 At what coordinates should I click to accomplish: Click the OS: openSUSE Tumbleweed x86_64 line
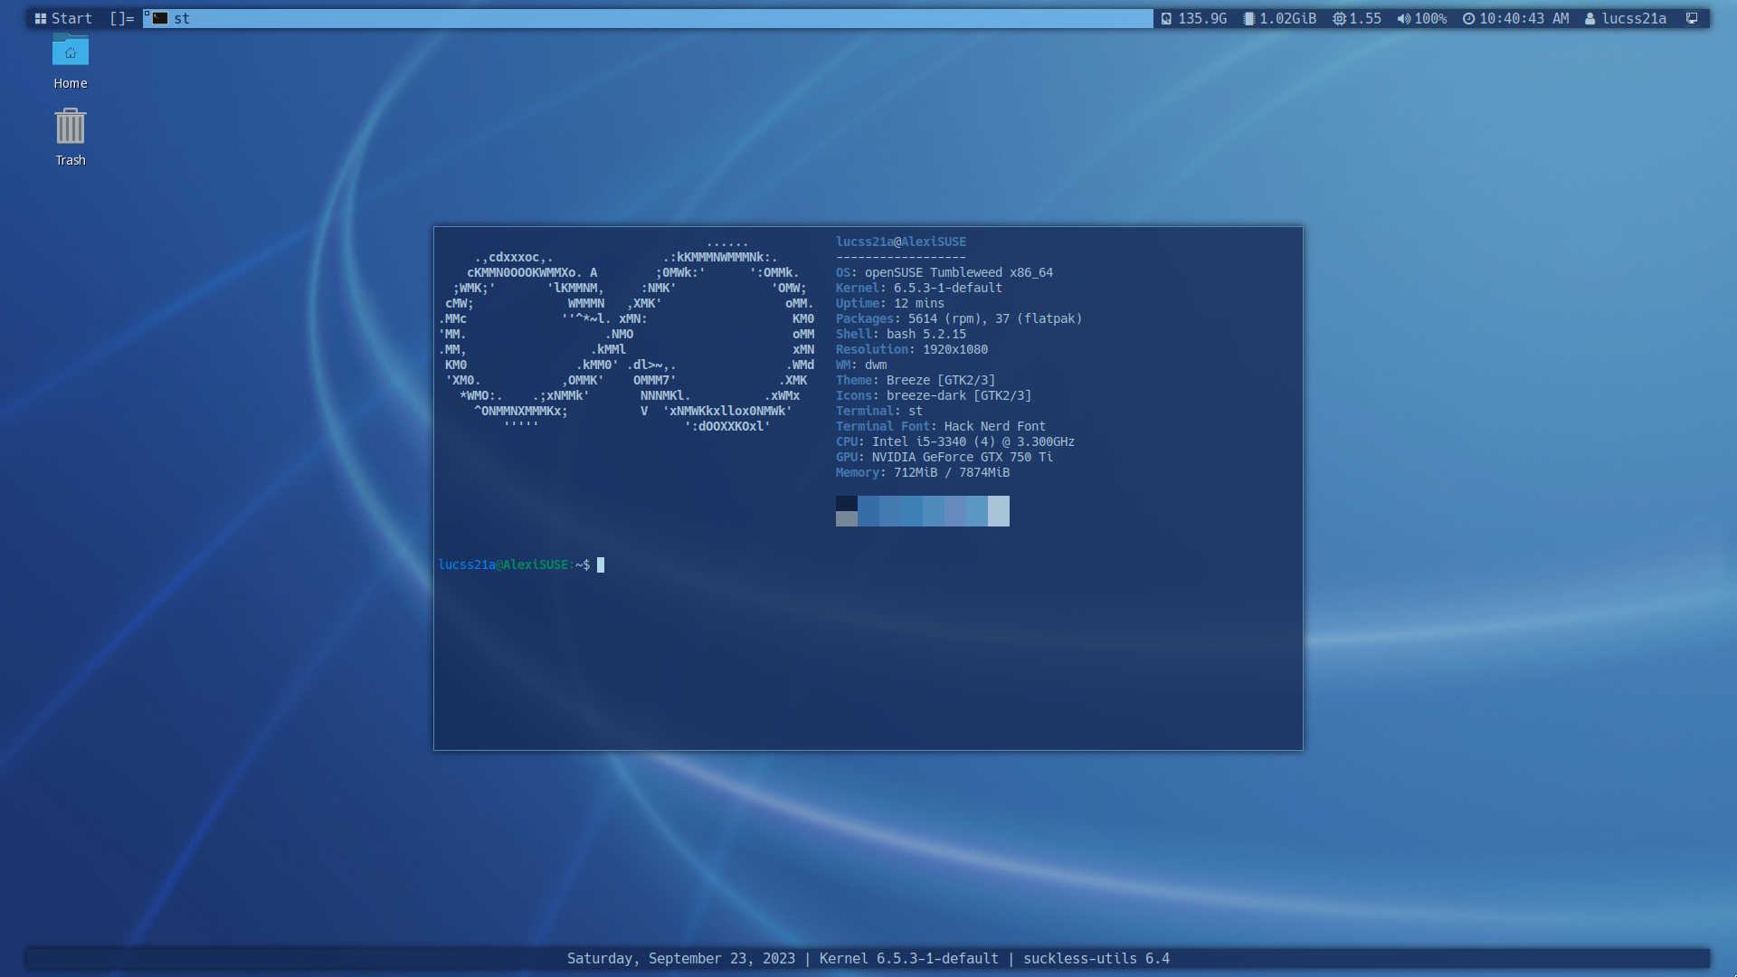tap(944, 272)
